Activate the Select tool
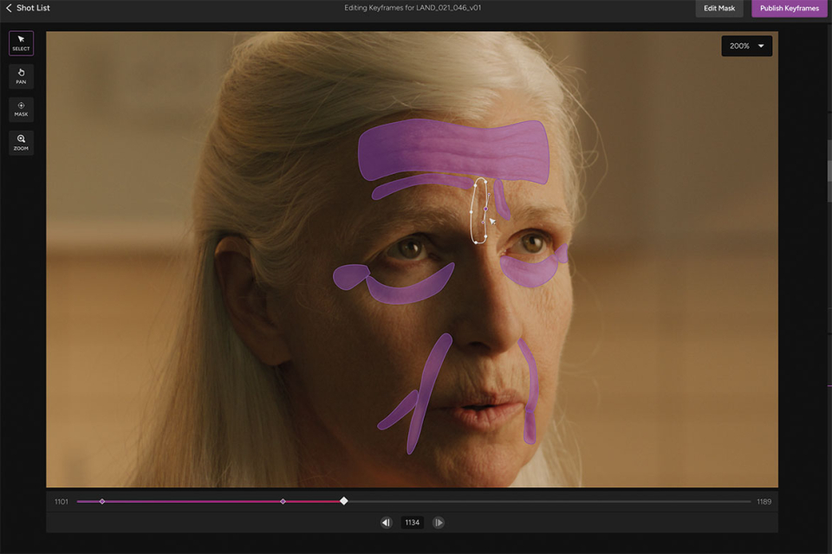 point(21,43)
